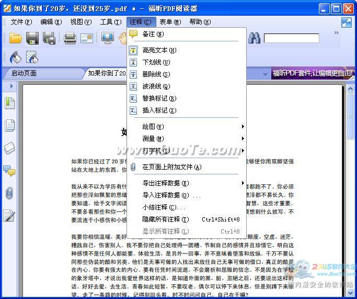Open the Layers sidebar panel
The height and width of the screenshot is (299, 357).
coord(9,148)
